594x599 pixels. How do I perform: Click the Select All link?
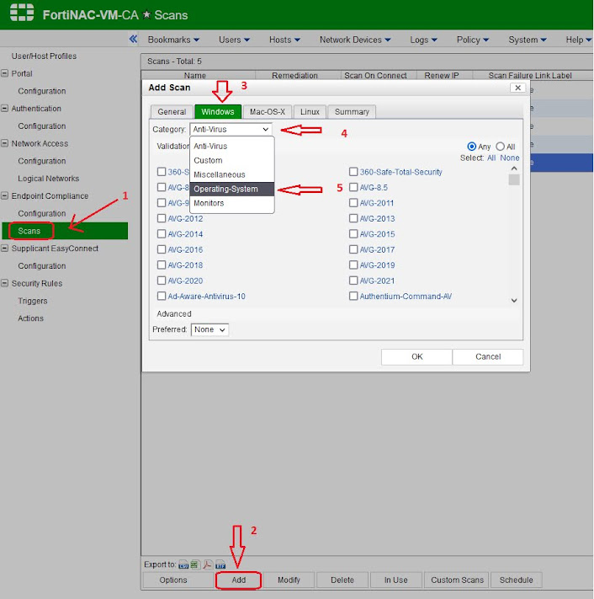(491, 158)
